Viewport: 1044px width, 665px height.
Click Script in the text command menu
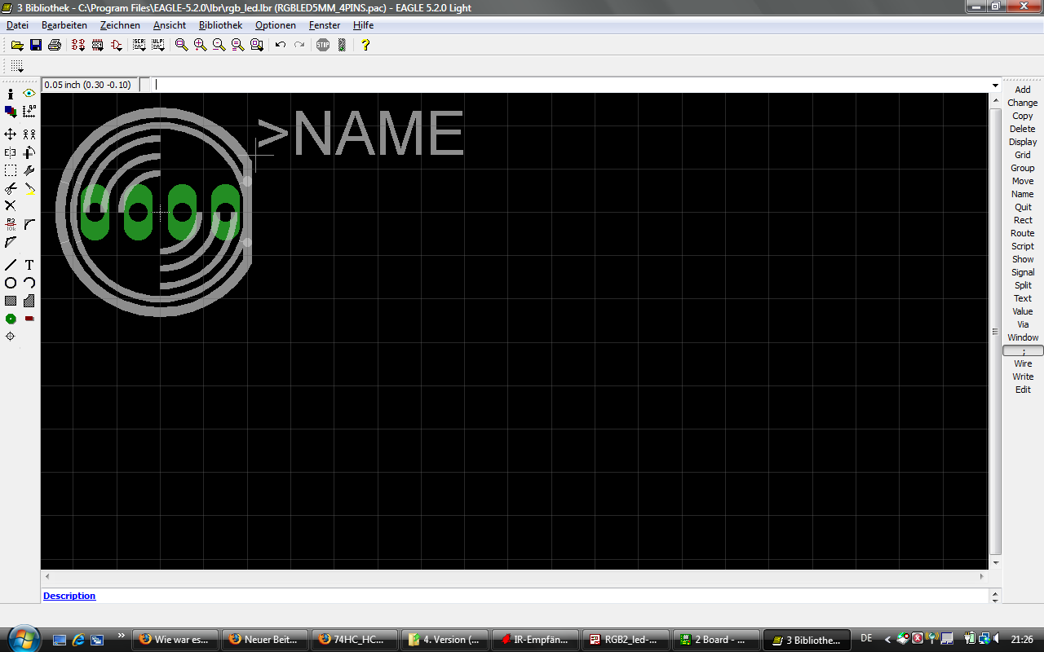click(1023, 246)
